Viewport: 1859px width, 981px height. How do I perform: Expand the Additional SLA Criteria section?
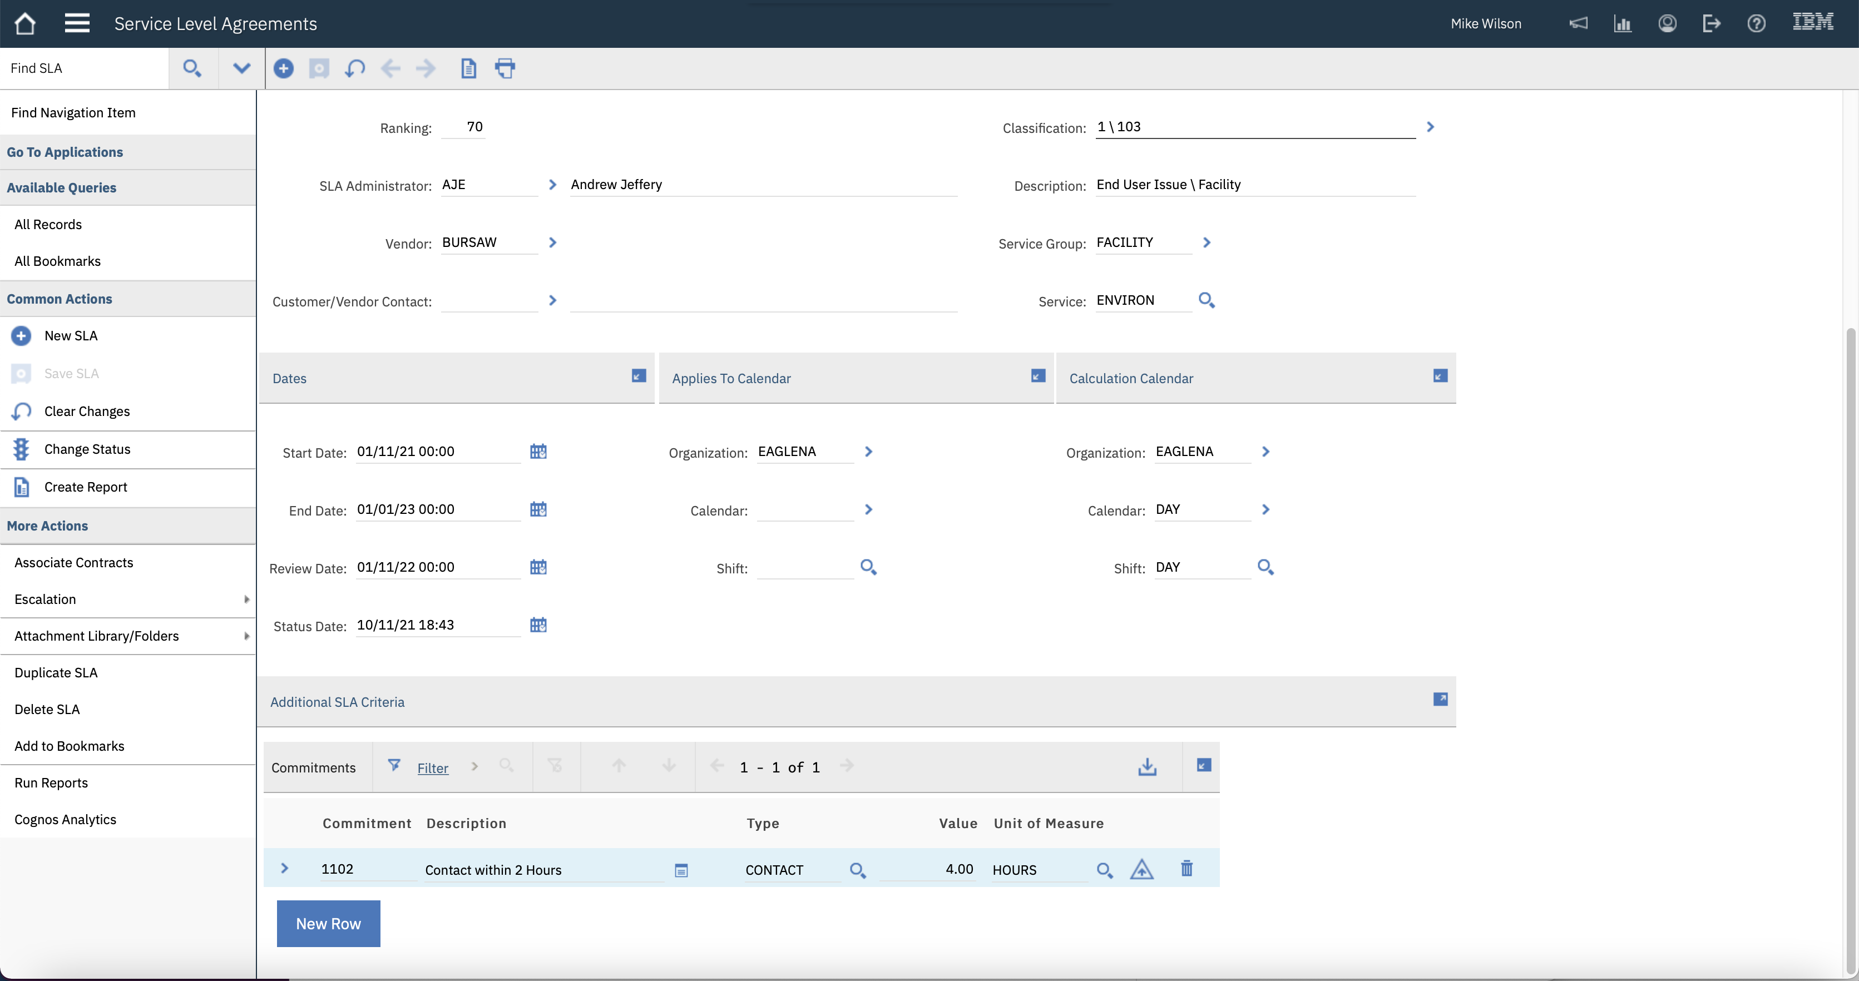1440,699
